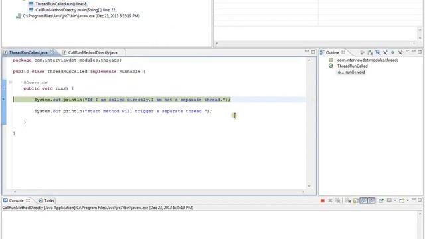Close the ThreadRunCalled.java editor tab
The width and height of the screenshot is (425, 239).
(52, 52)
